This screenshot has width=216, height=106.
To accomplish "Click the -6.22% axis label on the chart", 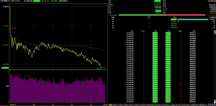I will 6,45.
